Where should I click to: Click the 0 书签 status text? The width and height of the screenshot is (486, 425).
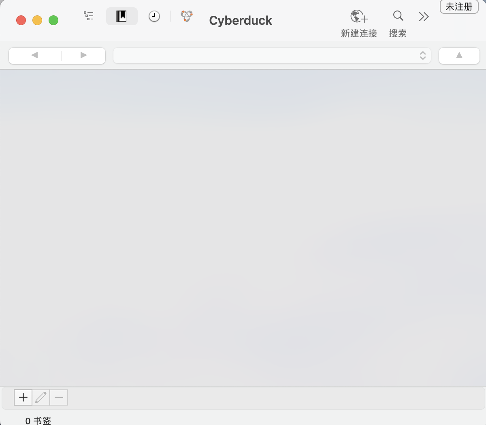(38, 421)
